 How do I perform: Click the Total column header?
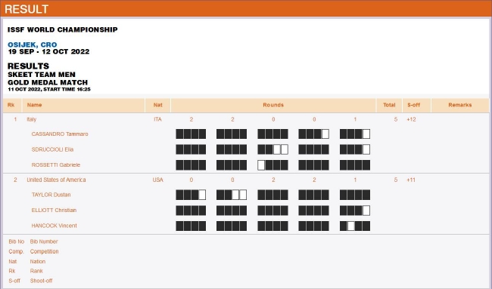pyautogui.click(x=389, y=105)
